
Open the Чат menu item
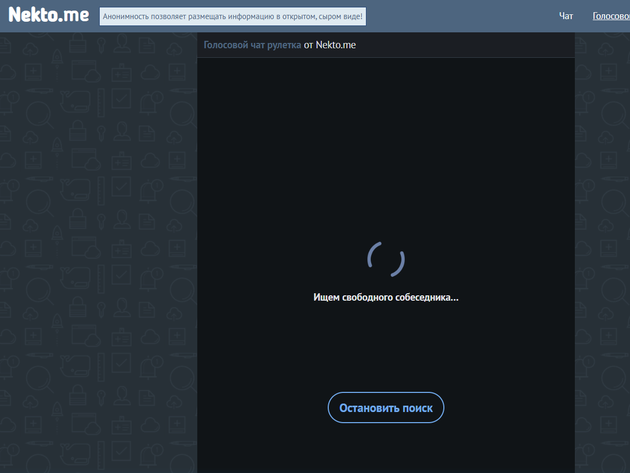point(566,16)
